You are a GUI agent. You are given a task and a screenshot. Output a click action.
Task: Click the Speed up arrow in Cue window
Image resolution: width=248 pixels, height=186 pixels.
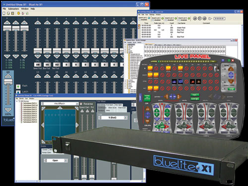point(82,111)
